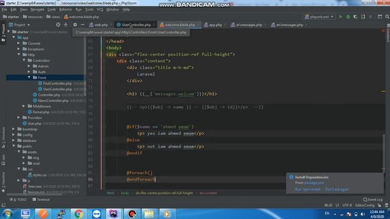Locate current file with the target icon
This screenshot has height=219, width=390.
pyautogui.click(x=58, y=25)
